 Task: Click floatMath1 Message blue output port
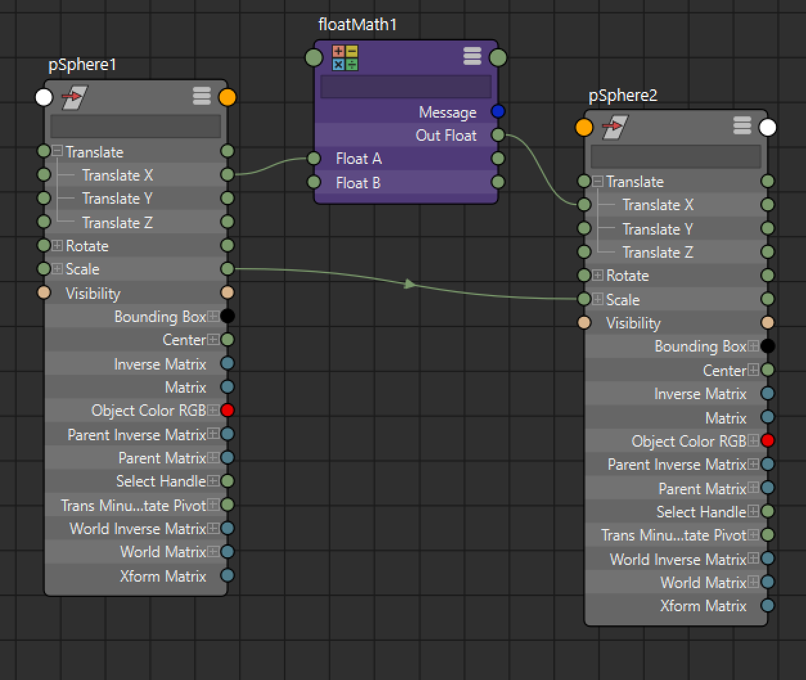point(498,111)
